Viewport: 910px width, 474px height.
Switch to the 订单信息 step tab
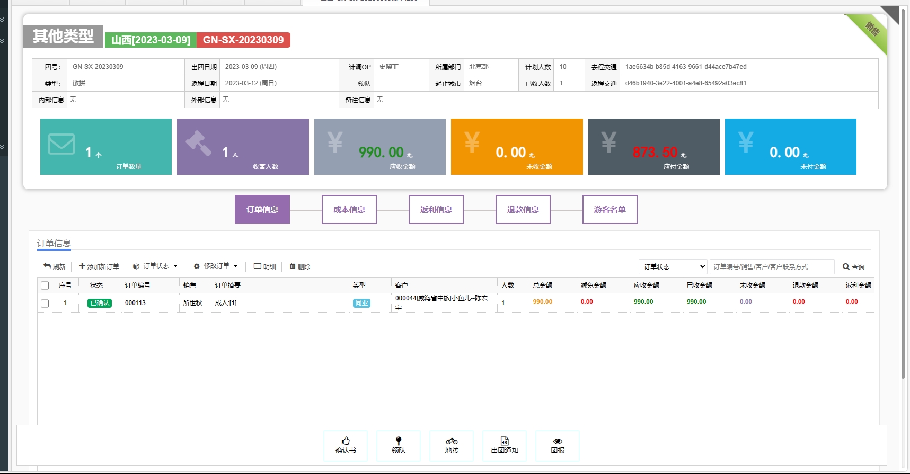tap(262, 209)
